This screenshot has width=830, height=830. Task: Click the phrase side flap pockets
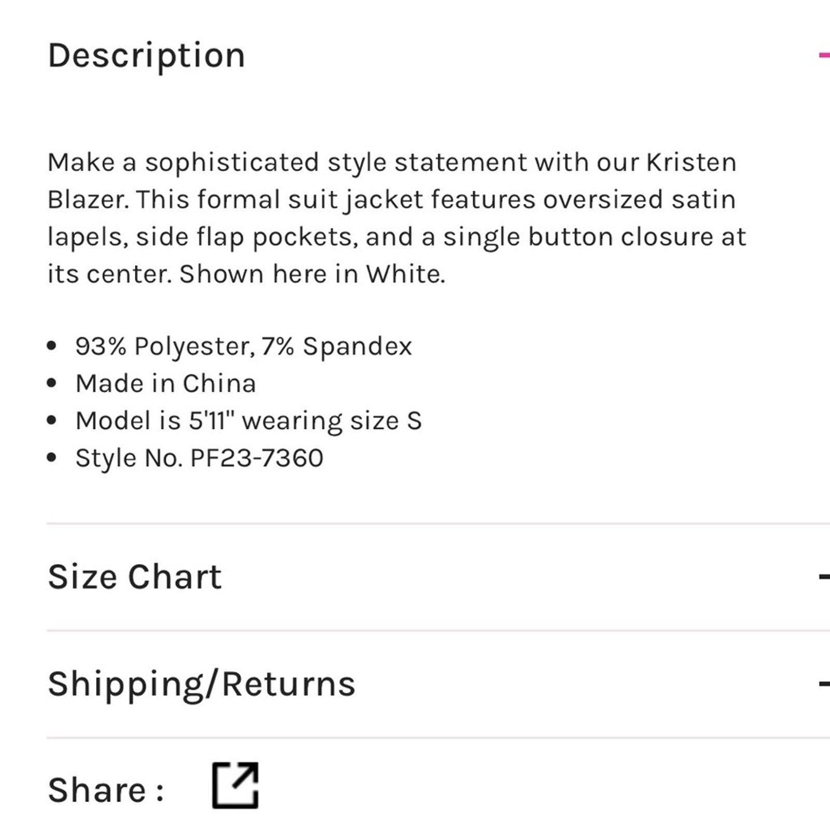(x=246, y=238)
